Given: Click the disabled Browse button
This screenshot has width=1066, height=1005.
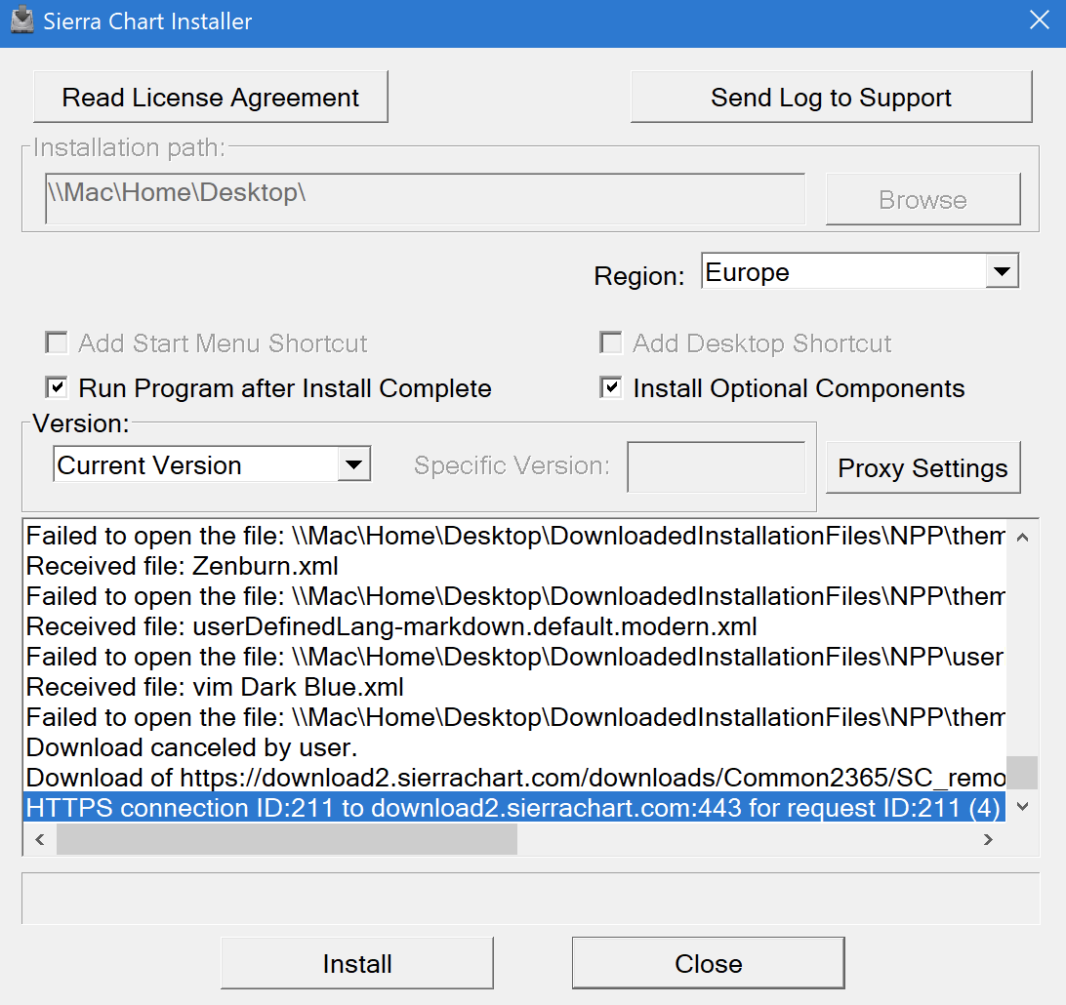Looking at the screenshot, I should 922,199.
